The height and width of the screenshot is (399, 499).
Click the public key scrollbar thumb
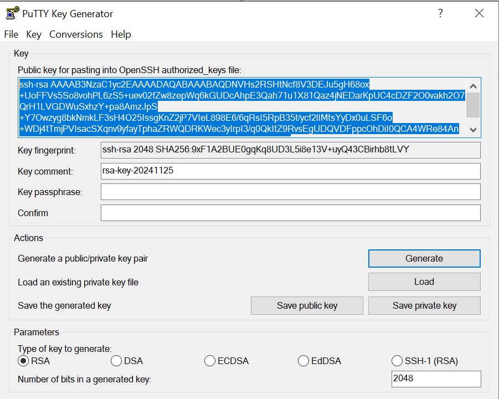[x=472, y=105]
